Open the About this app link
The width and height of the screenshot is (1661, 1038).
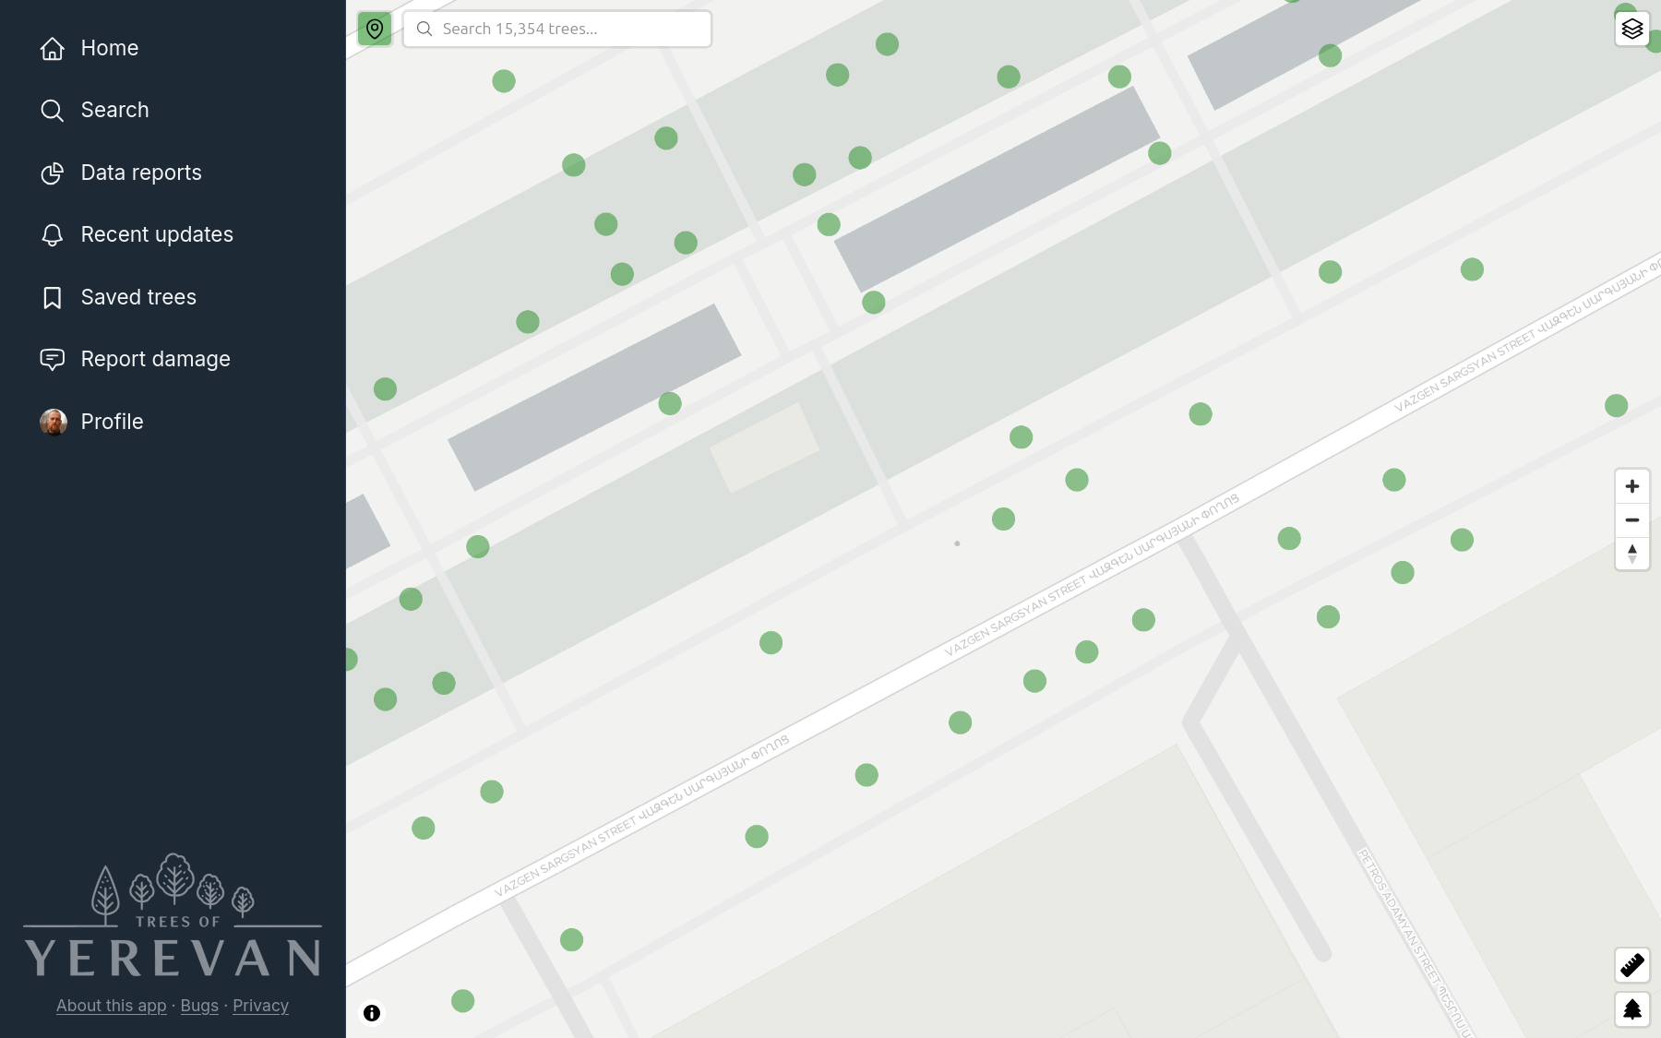[112, 1006]
